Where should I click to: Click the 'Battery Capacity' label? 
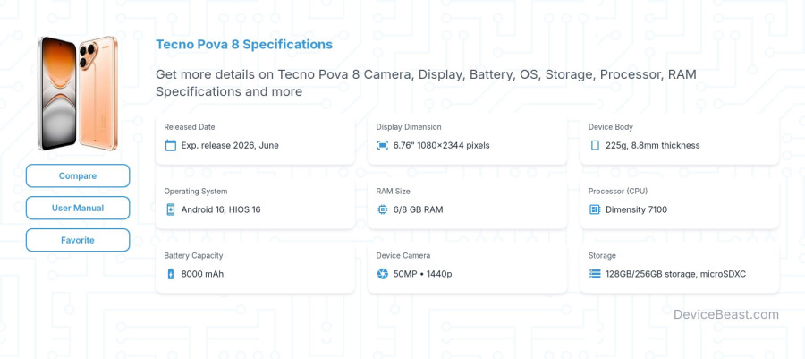pyautogui.click(x=193, y=255)
